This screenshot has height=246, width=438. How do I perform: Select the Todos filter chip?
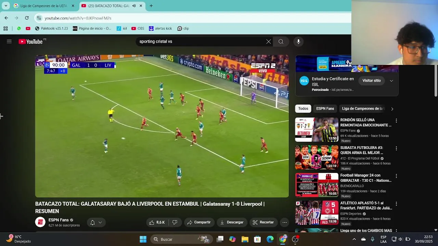303,109
